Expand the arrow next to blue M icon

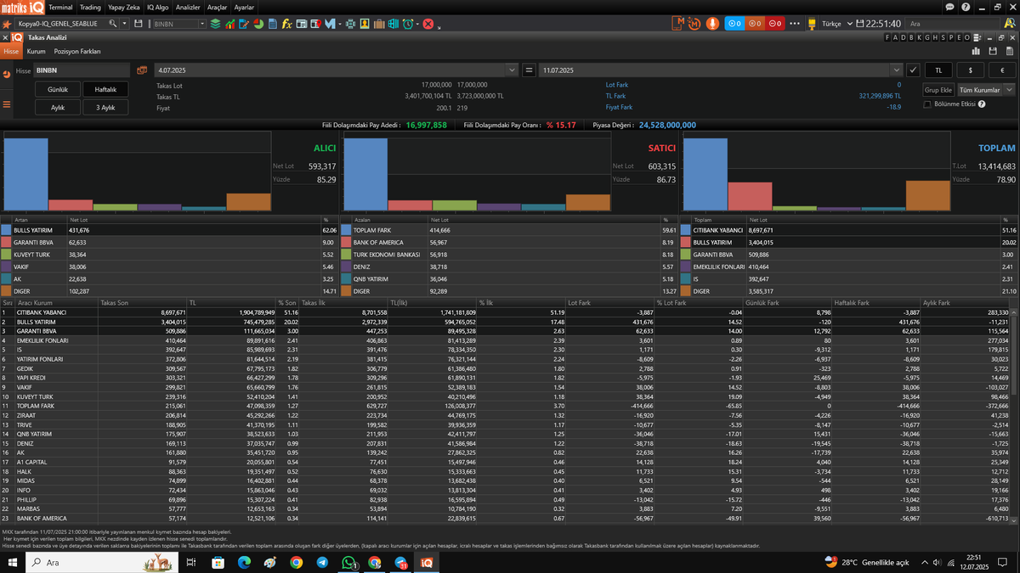tap(341, 25)
